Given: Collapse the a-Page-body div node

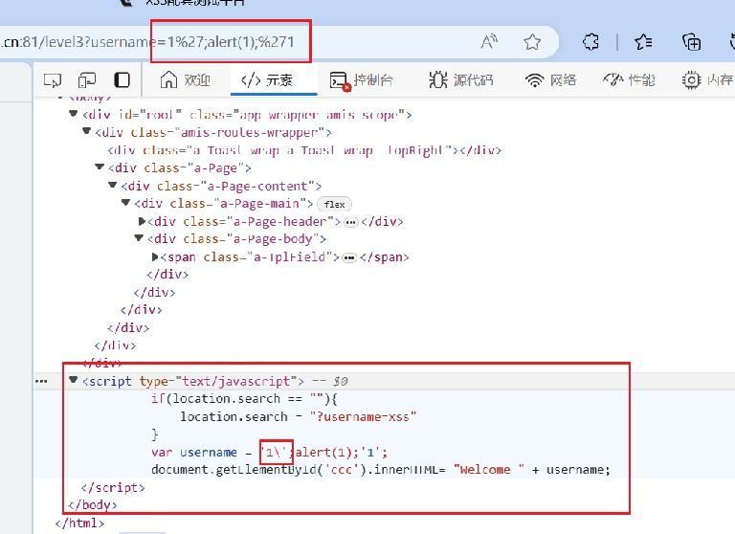Looking at the screenshot, I should point(139,238).
